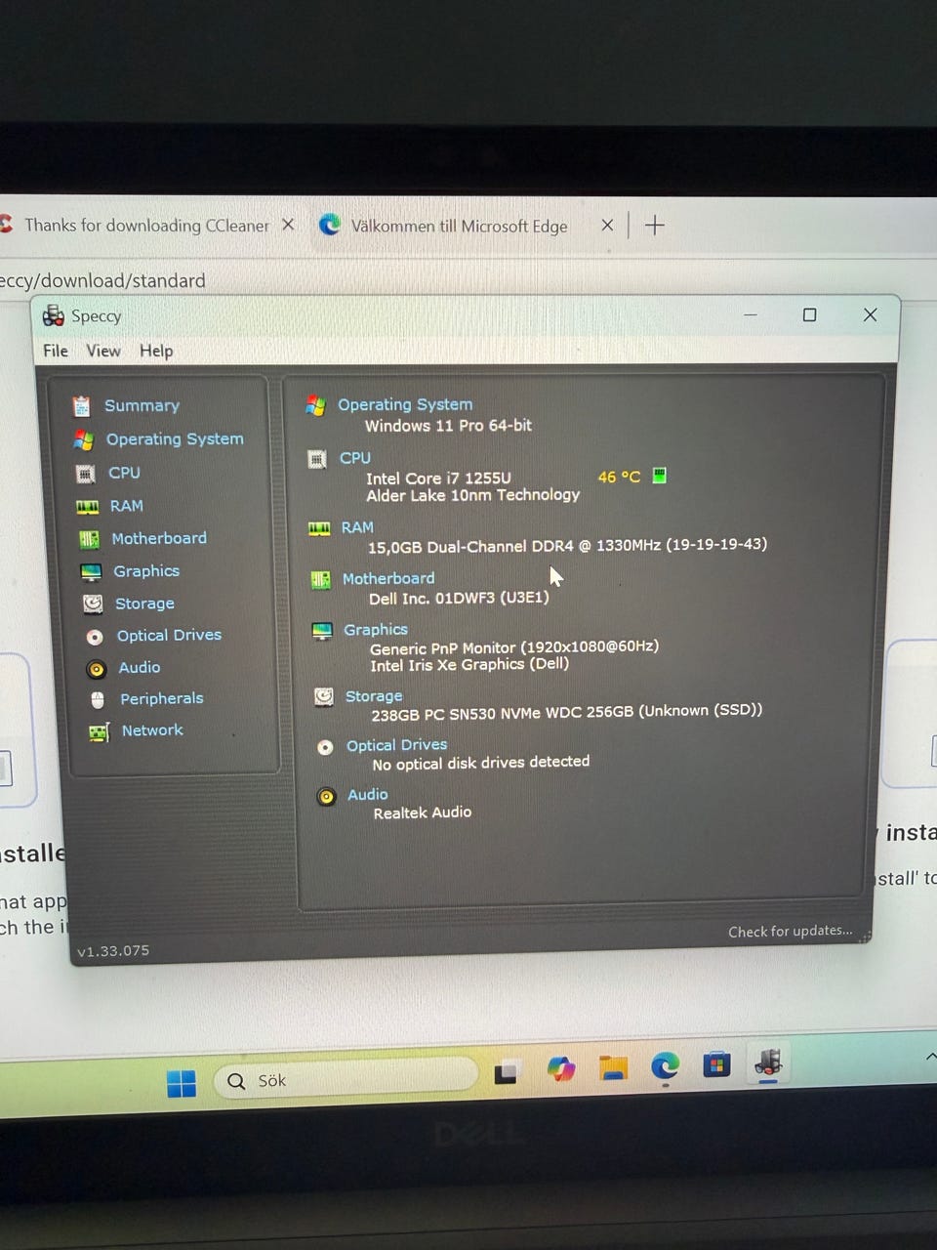Click Windows 11 Pro 64-bit text
Screen dimensions: 937x1250
click(x=448, y=426)
